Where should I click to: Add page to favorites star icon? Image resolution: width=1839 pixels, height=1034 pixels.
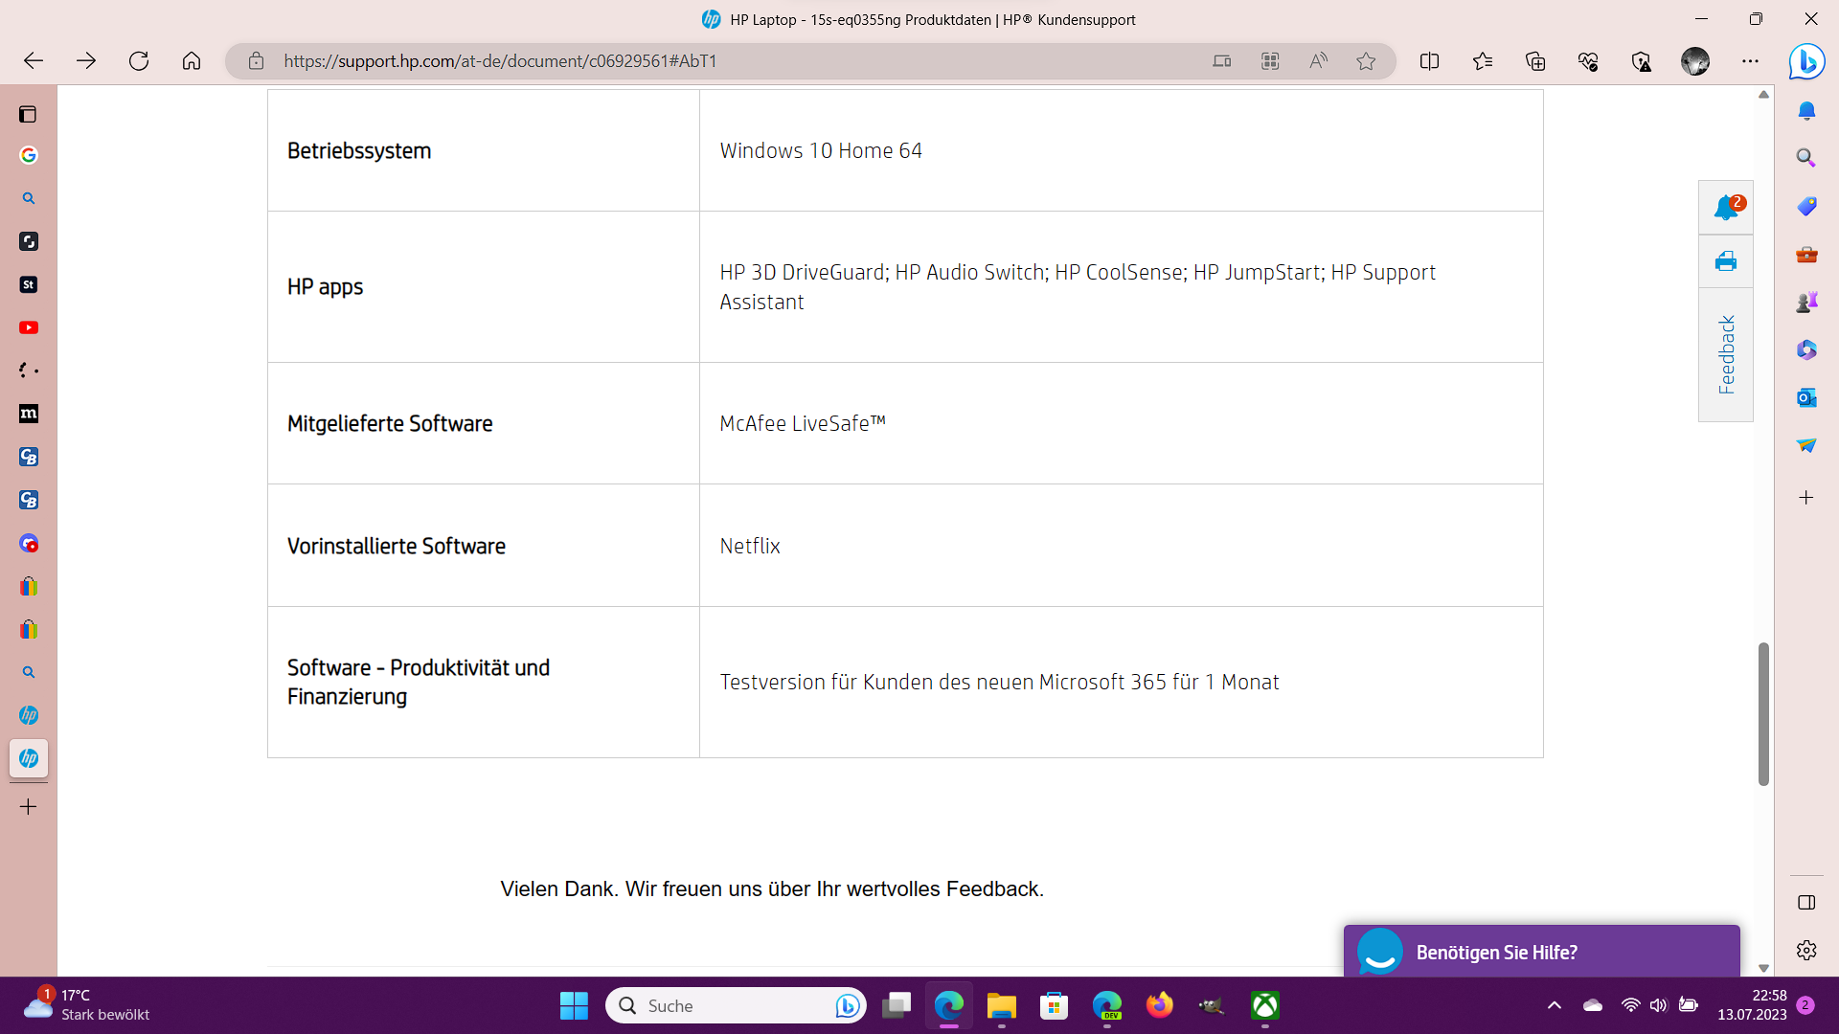[1366, 61]
